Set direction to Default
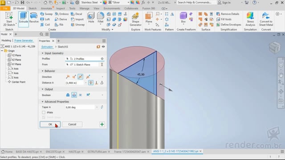This screenshot has height=160, width=285. (x=68, y=77)
